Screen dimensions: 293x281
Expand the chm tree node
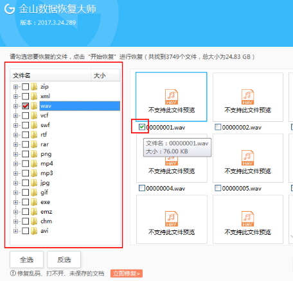pyautogui.click(x=15, y=221)
